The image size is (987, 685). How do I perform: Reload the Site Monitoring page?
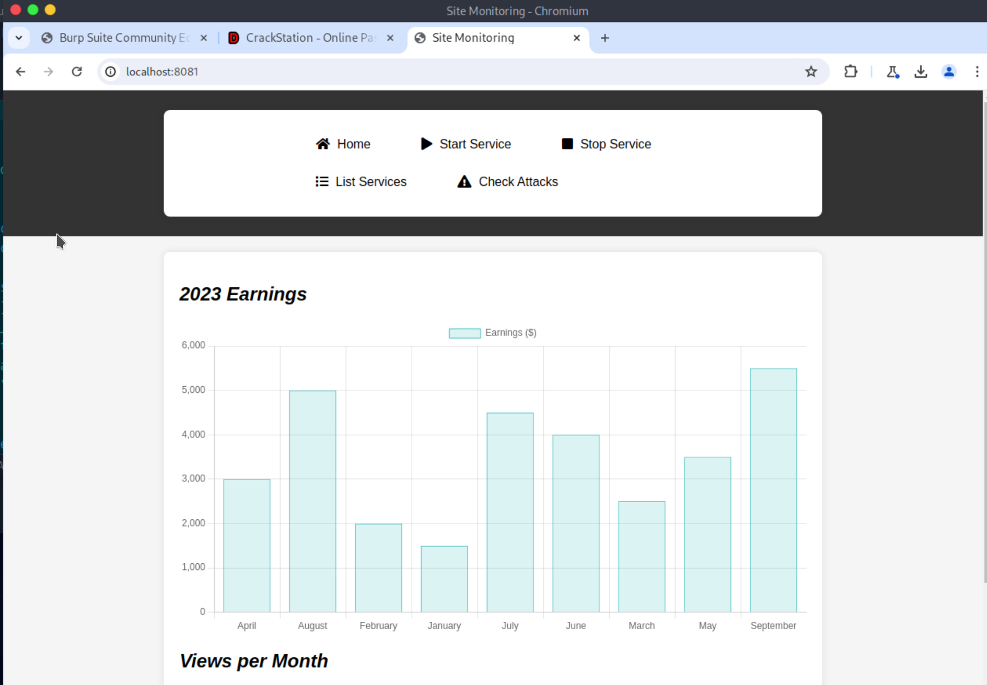(x=77, y=72)
